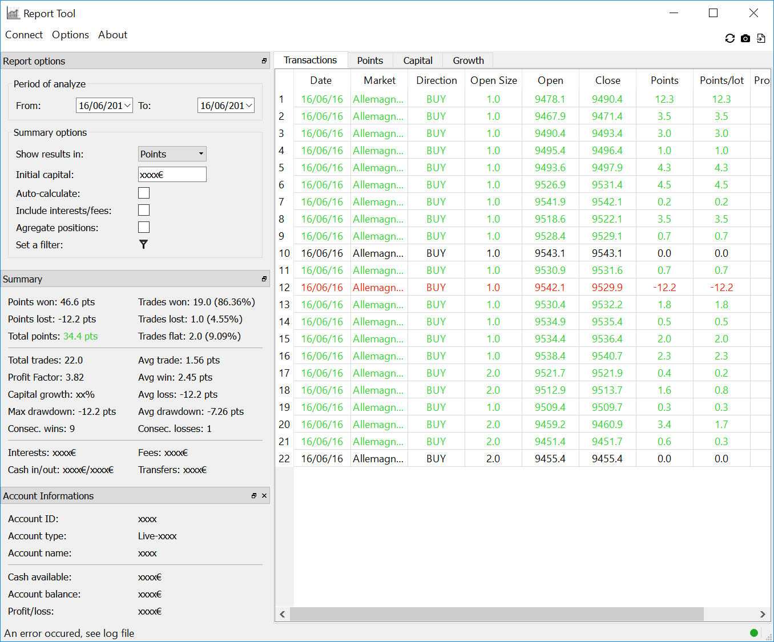Take a screenshot with the camera icon
The width and height of the screenshot is (774, 642).
click(745, 38)
